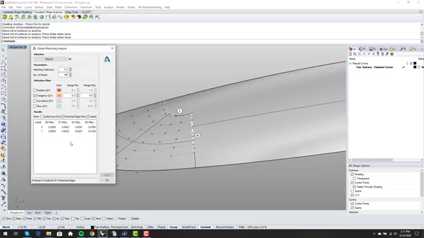Screen dimensions: 424x238
Task: Open Task View on the taskbar
Action: 16,233
